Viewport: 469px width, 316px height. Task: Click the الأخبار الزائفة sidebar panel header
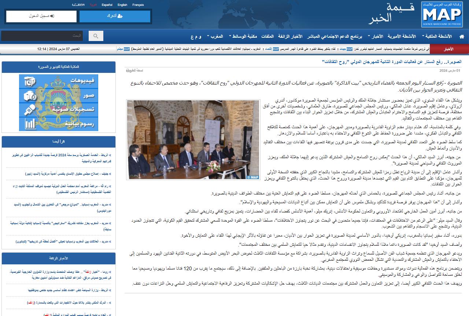59,258
